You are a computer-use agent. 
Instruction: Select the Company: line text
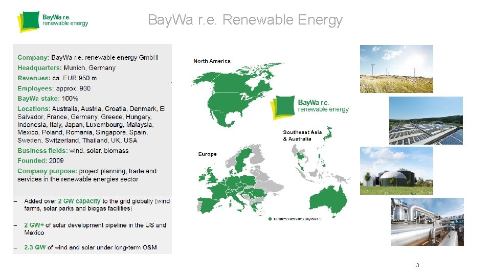pyautogui.click(x=87, y=58)
